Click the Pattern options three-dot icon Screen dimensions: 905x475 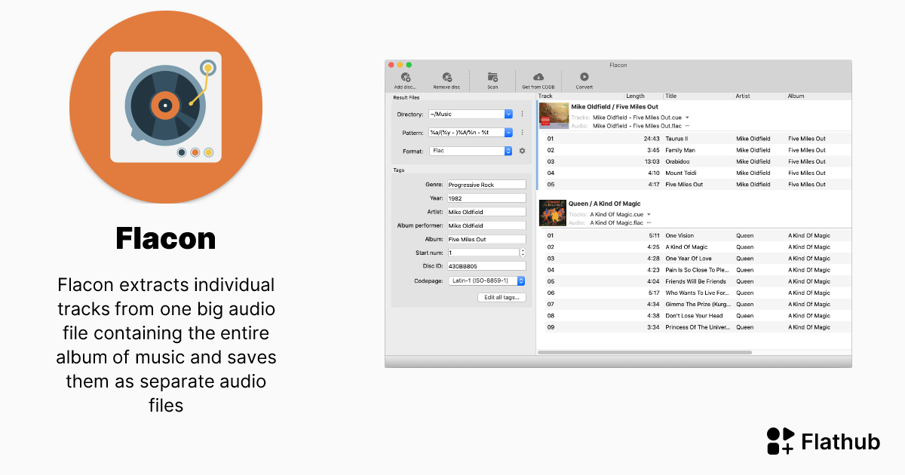tap(522, 133)
